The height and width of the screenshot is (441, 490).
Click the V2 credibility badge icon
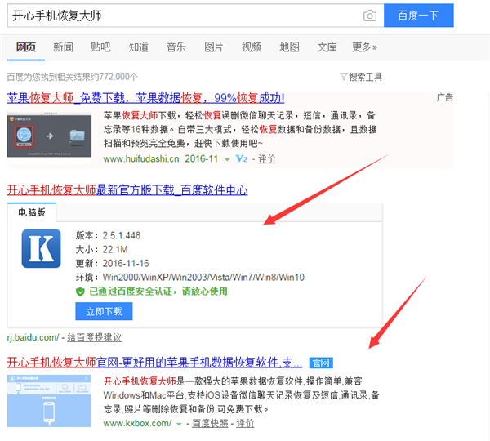tap(241, 158)
